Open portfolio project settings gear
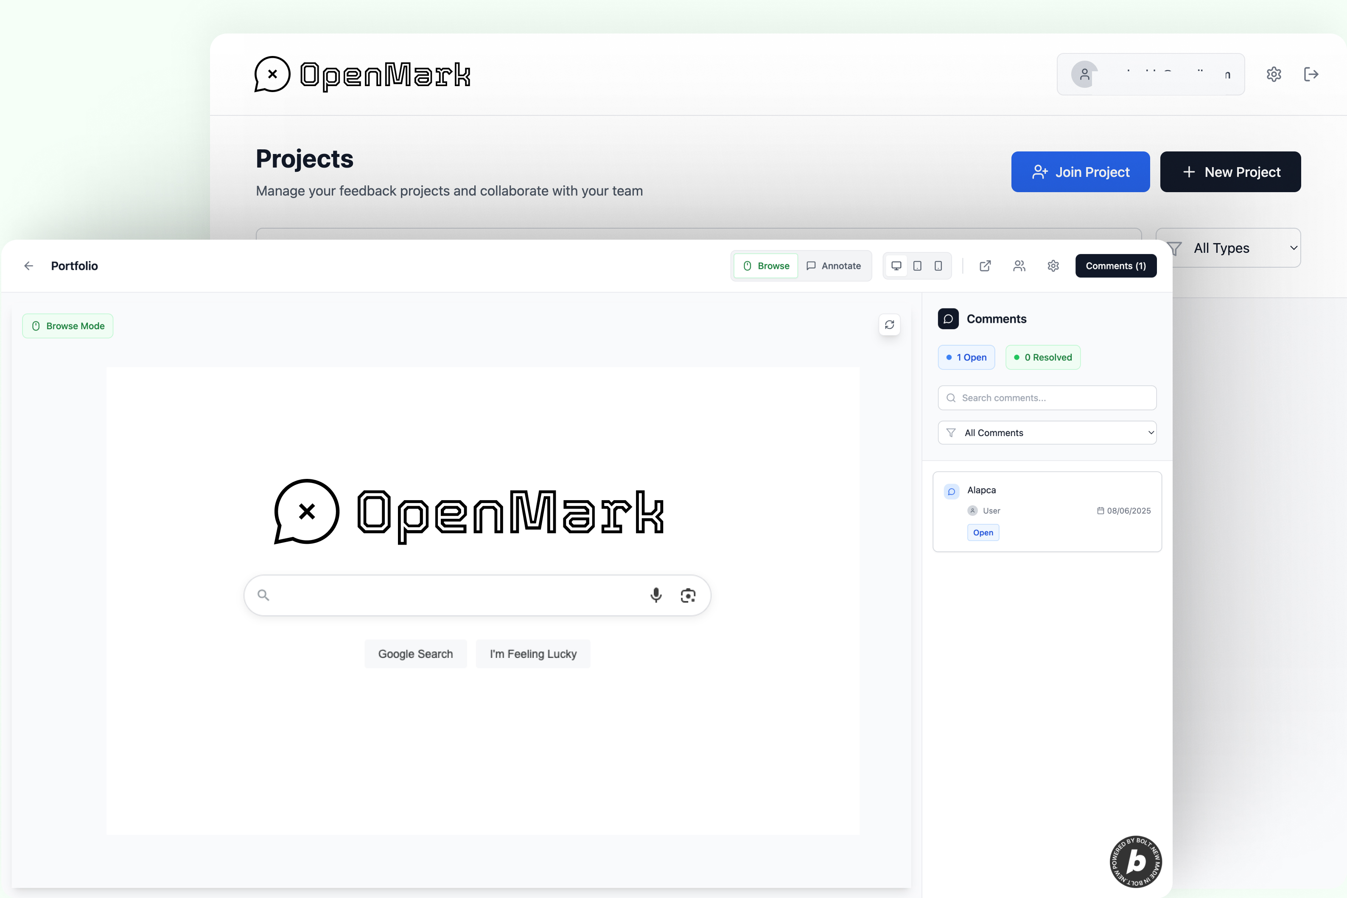This screenshot has height=898, width=1347. pyautogui.click(x=1053, y=266)
